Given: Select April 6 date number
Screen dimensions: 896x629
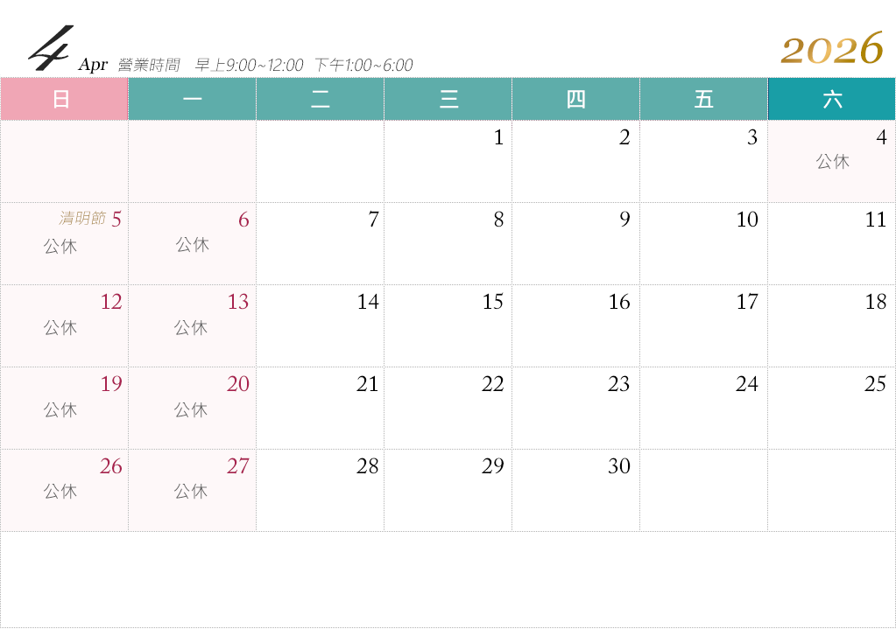Looking at the screenshot, I should (243, 220).
